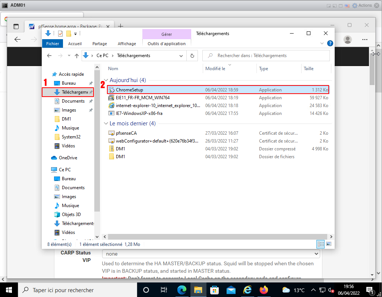Open Mail app in taskbar
This screenshot has width=382, height=297.
click(x=231, y=290)
